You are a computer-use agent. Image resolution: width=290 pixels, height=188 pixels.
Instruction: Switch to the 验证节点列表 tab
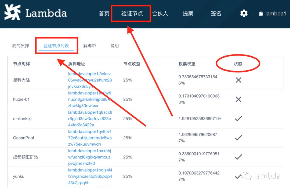coord(56,46)
